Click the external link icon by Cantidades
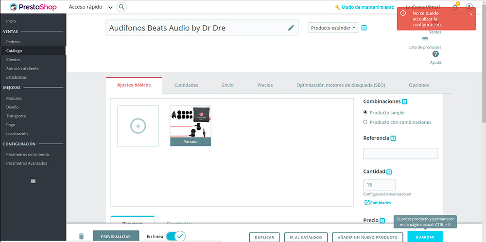Image resolution: width=486 pixels, height=242 pixels. click(367, 203)
